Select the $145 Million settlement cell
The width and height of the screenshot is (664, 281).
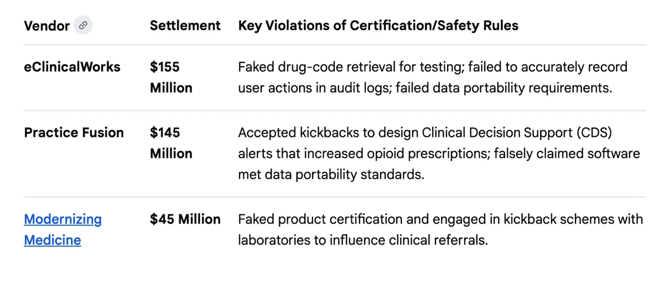point(171,143)
